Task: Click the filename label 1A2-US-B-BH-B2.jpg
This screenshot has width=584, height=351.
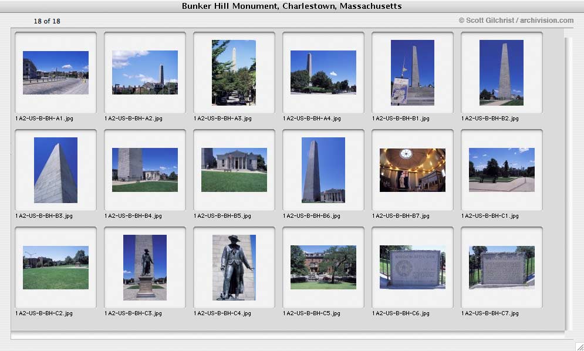Action: [490, 119]
